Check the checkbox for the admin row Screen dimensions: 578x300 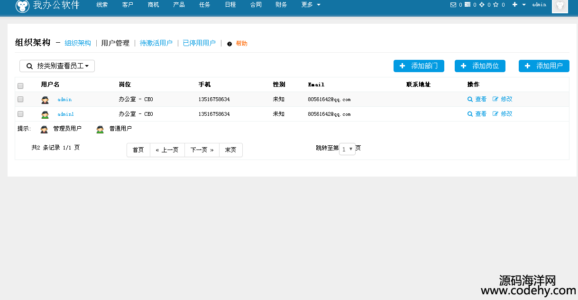20,99
